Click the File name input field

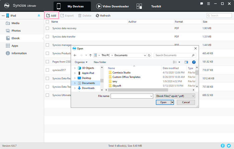[x=130, y=96]
